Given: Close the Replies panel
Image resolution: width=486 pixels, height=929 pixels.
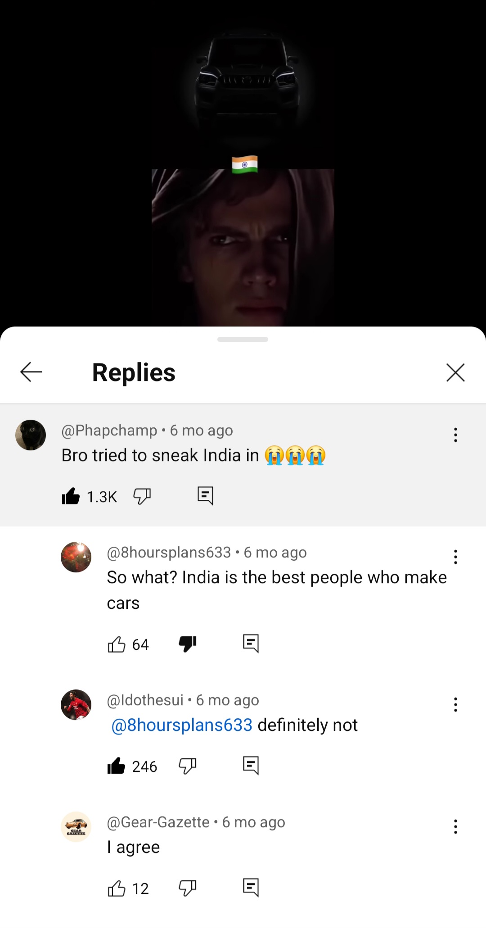Looking at the screenshot, I should tap(455, 372).
